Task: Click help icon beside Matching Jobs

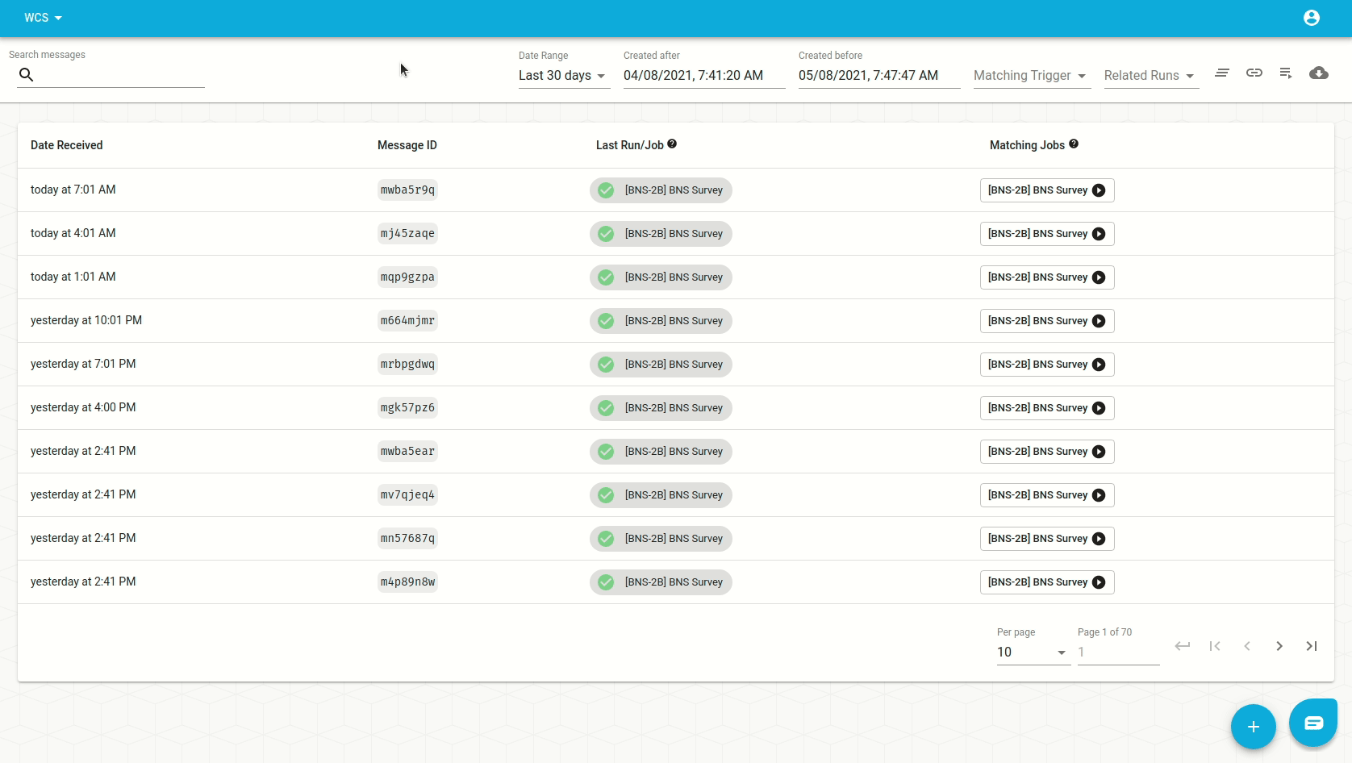Action: tap(1074, 144)
